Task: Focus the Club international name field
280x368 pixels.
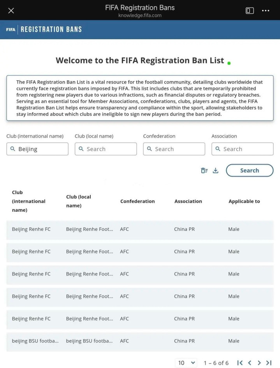Action: tap(37, 149)
